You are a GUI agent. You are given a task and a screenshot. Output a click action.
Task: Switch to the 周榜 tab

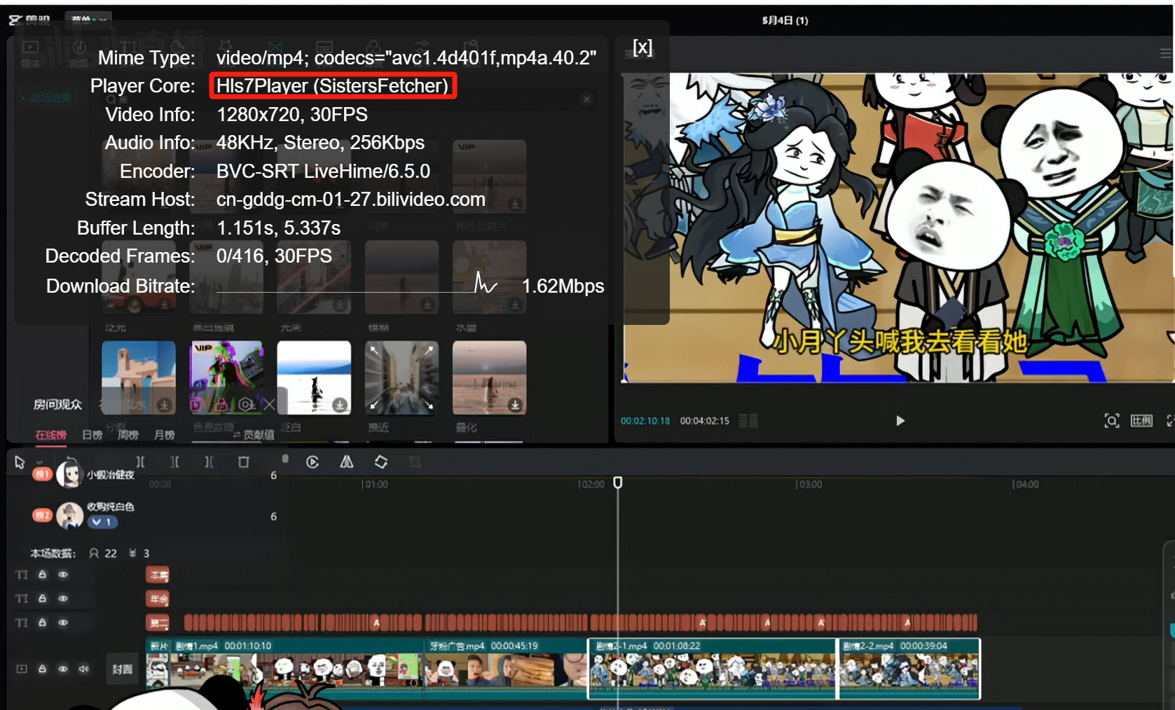128,436
